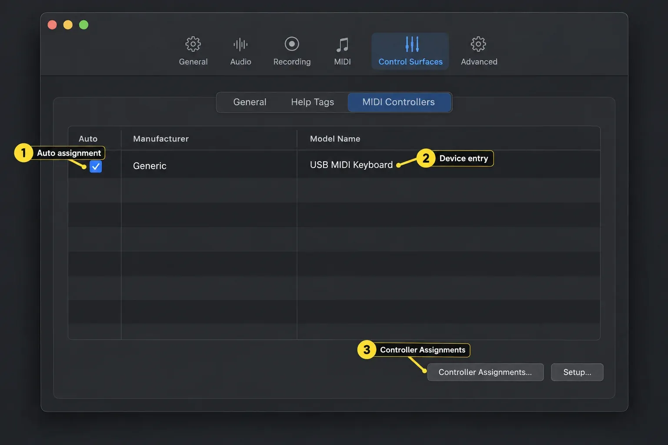This screenshot has height=445, width=668.
Task: Click the Auto column header
Action: tap(88, 139)
